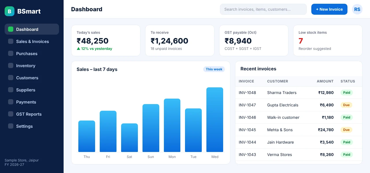
Task: Click the Settings sidebar icon
Action: tap(11, 126)
